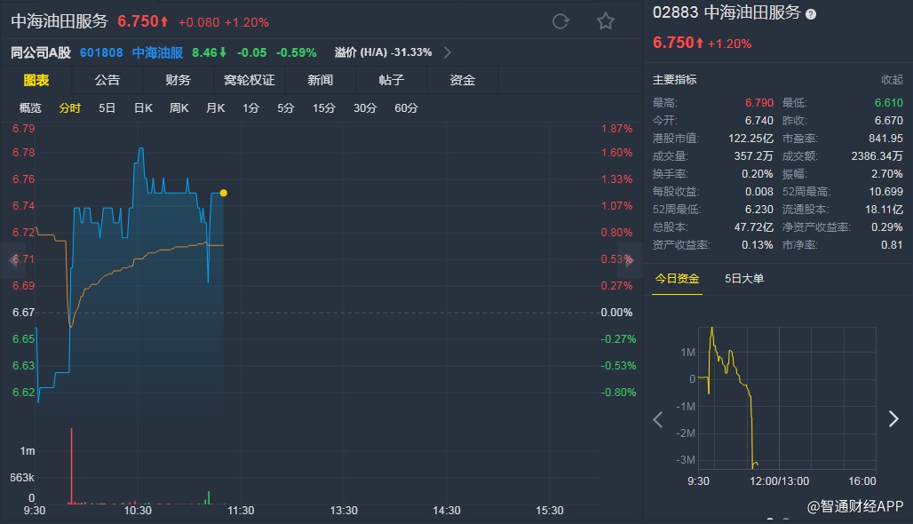Open the 新闻 tab
The width and height of the screenshot is (913, 524).
[321, 80]
